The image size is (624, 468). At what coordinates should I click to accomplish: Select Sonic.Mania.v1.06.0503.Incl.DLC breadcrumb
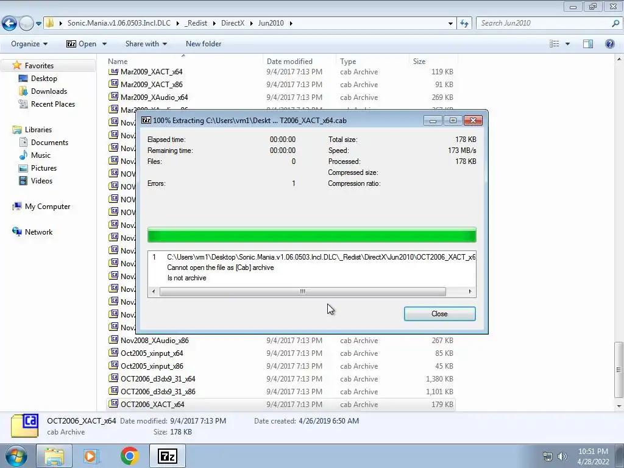click(x=119, y=23)
